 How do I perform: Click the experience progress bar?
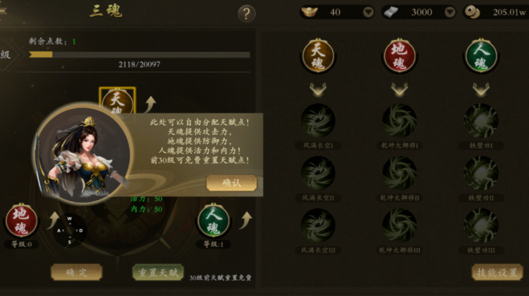(x=139, y=55)
